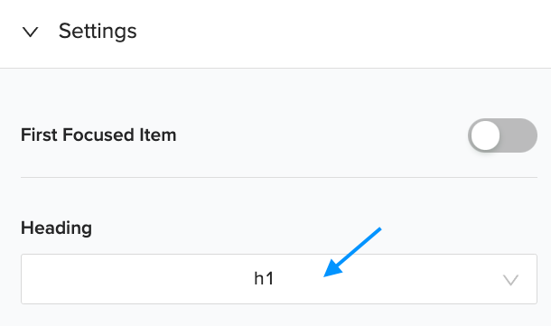
Task: Expand the heading level combo box
Action: [279, 279]
